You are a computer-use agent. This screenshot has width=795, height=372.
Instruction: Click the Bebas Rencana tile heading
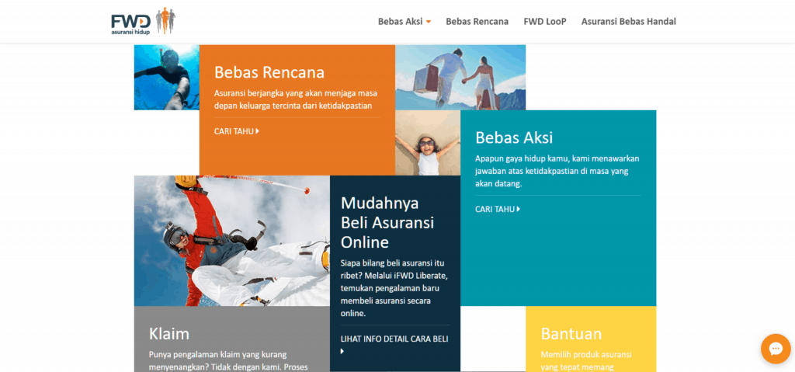[x=269, y=73]
